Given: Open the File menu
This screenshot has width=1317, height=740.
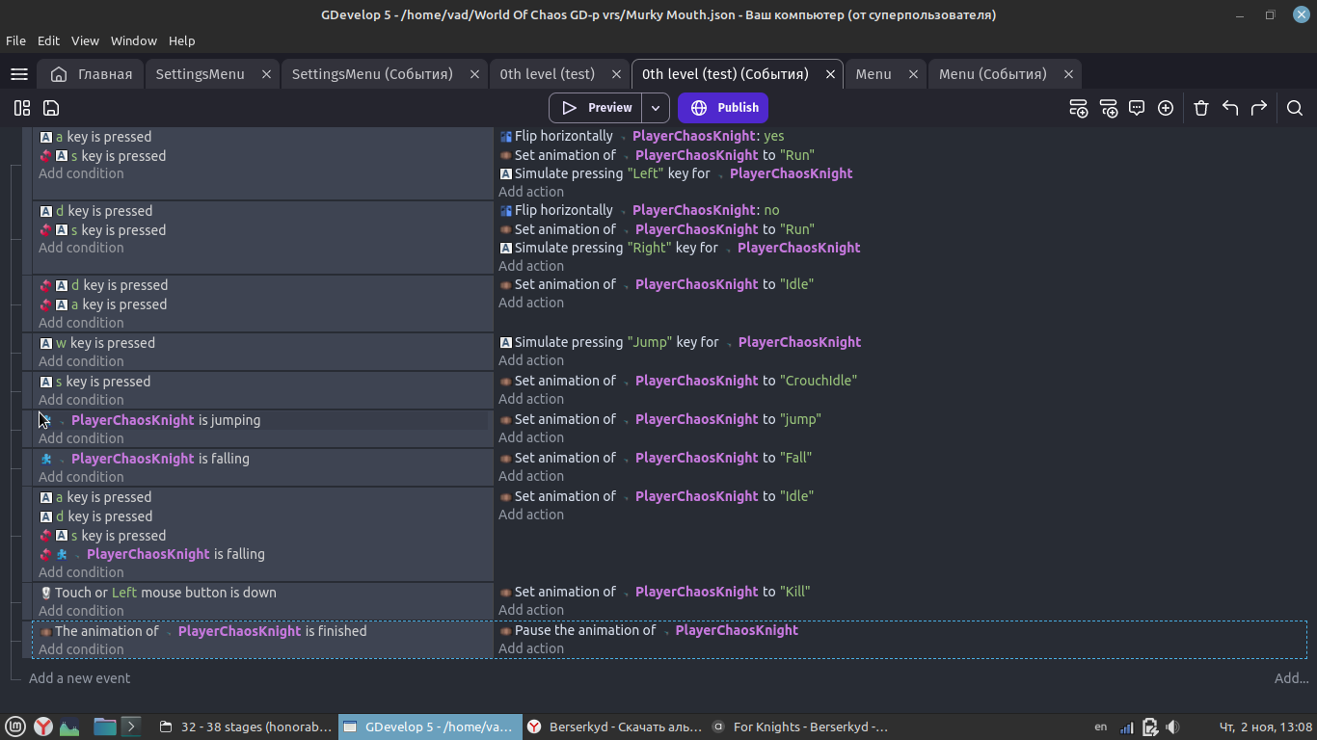Looking at the screenshot, I should [15, 40].
